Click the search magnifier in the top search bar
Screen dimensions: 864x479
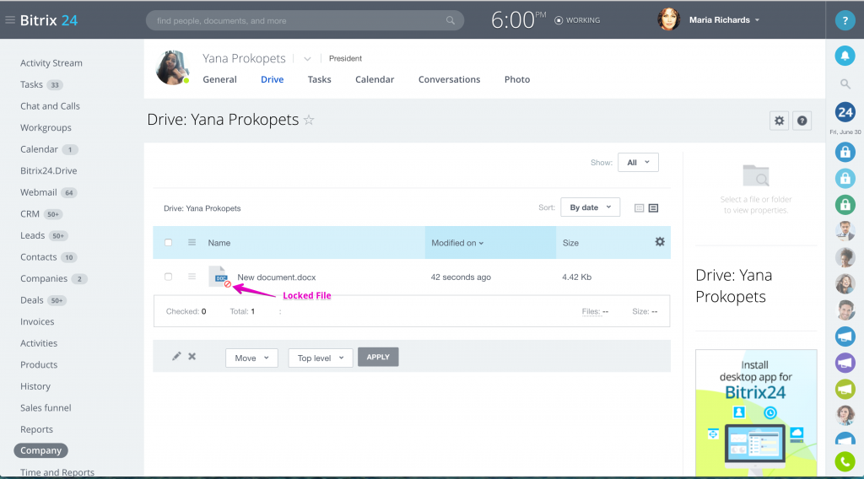pyautogui.click(x=451, y=20)
